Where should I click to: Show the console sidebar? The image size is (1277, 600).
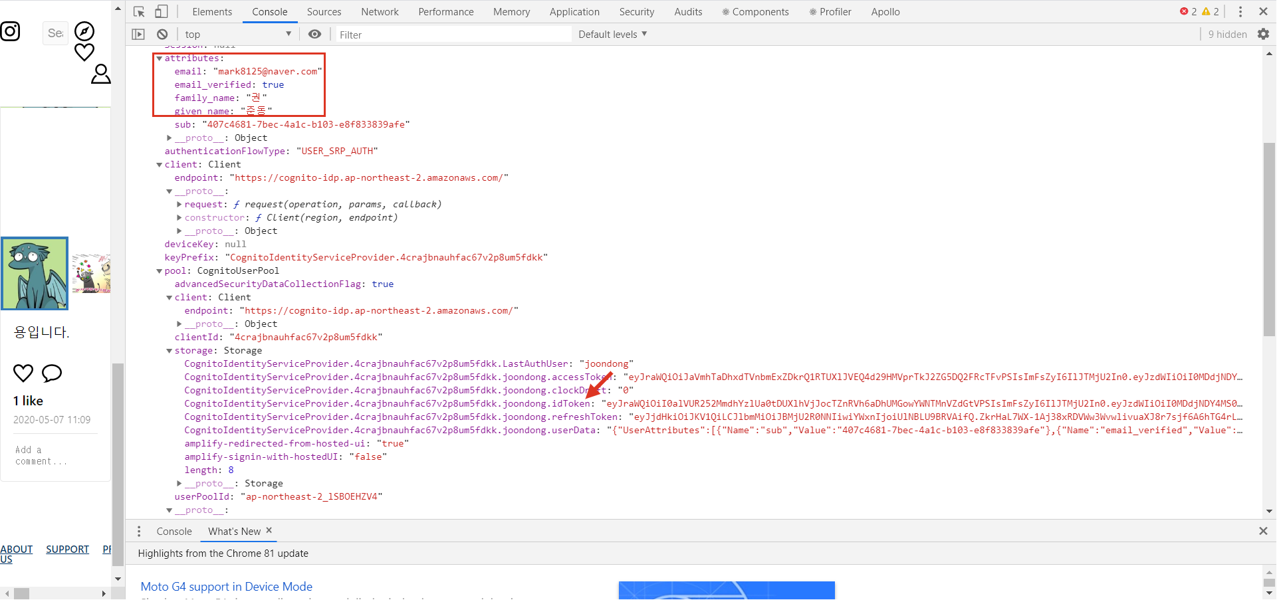[x=138, y=34]
